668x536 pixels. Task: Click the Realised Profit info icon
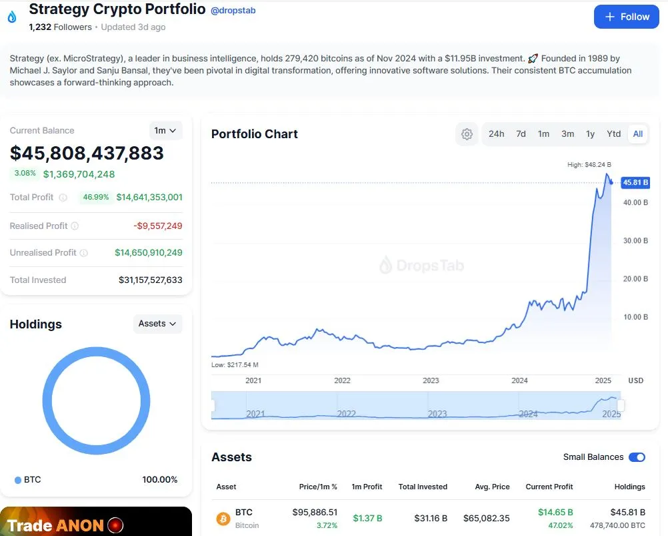click(75, 226)
